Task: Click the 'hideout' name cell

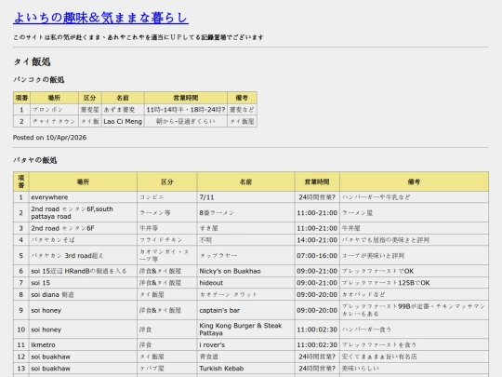Action: pos(245,283)
